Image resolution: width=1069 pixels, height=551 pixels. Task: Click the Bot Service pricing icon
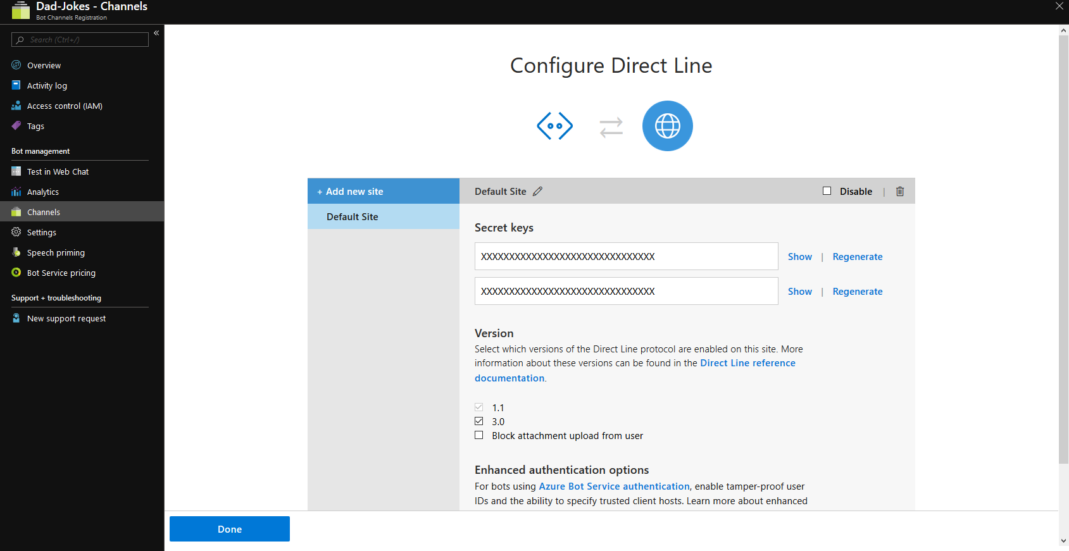coord(16,273)
